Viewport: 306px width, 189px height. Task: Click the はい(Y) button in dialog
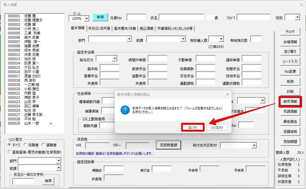point(193,127)
